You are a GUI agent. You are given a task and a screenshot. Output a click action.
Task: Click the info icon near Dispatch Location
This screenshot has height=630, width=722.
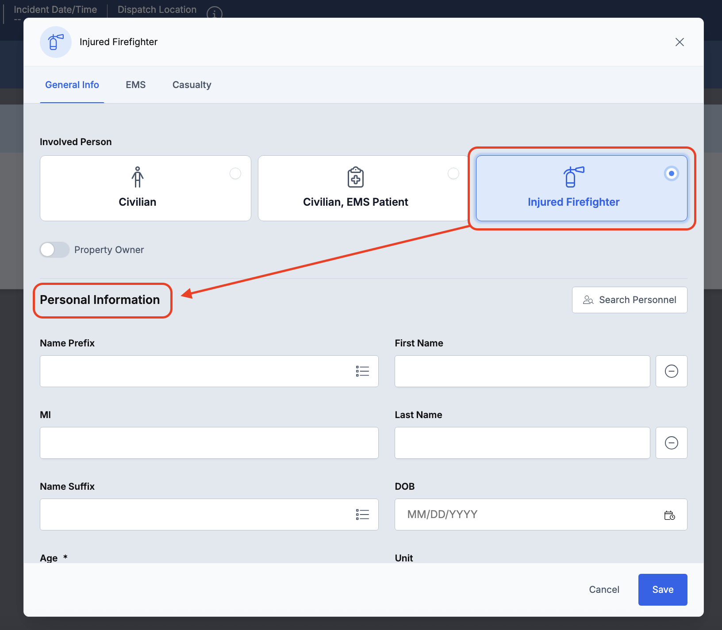coord(214,13)
